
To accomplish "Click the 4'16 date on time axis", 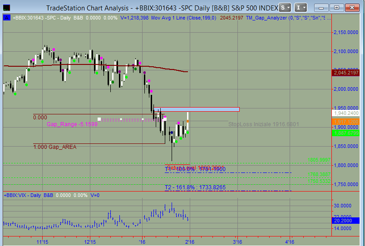I will [x=290, y=242].
